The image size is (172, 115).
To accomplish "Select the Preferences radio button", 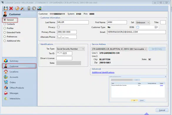I will tap(5, 37).
